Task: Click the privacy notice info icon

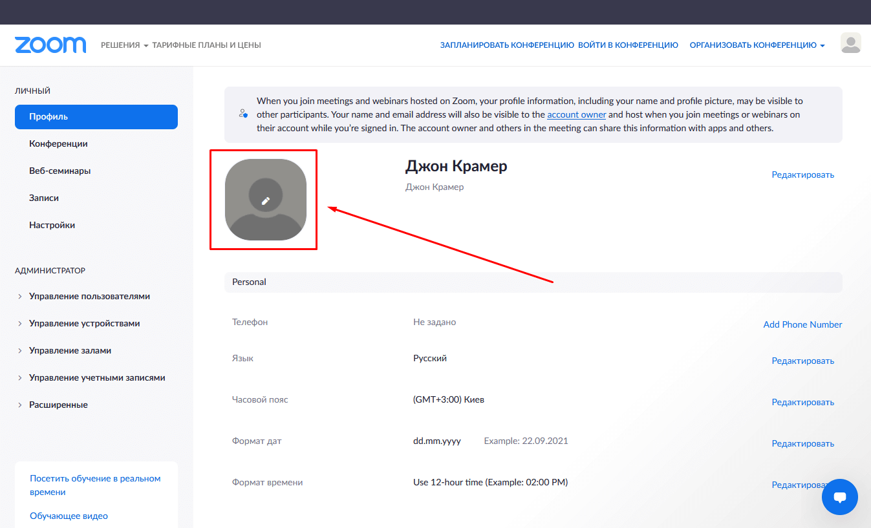Action: pyautogui.click(x=243, y=114)
